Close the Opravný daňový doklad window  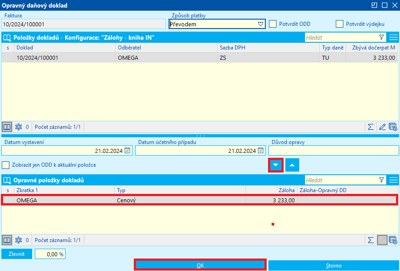coord(395,5)
